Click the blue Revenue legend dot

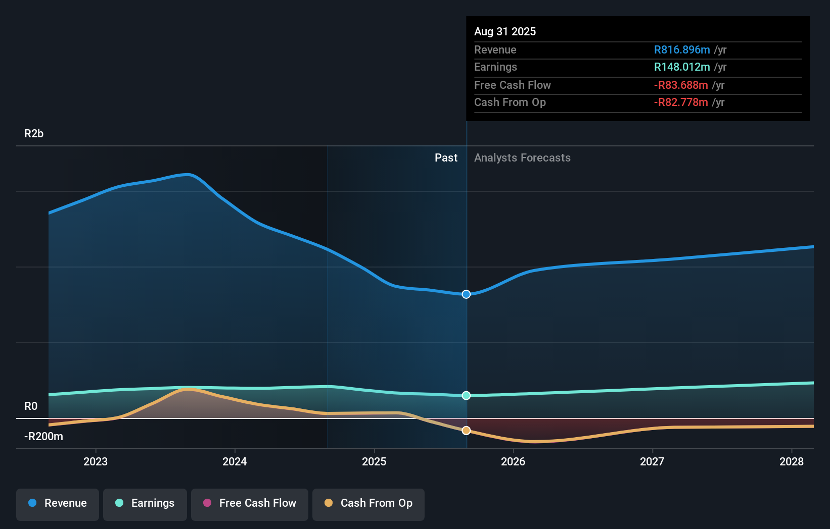point(32,503)
